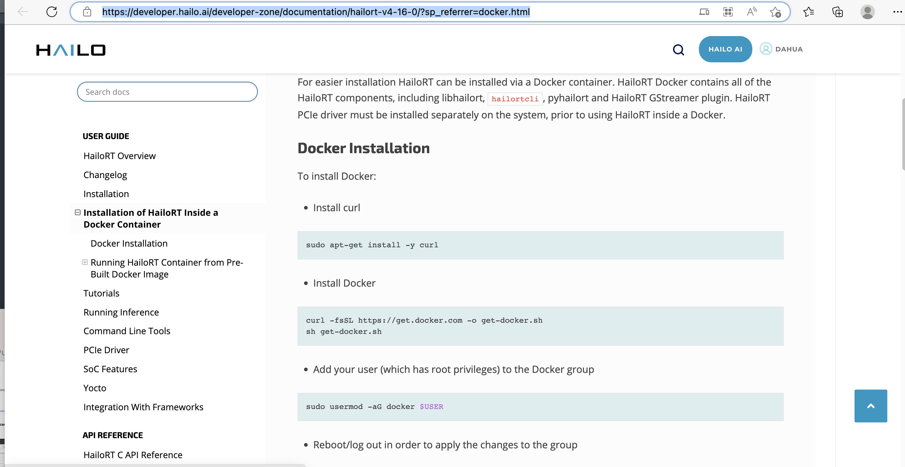Open the Tutorials page
Screen dimensions: 905x467
click(x=101, y=293)
